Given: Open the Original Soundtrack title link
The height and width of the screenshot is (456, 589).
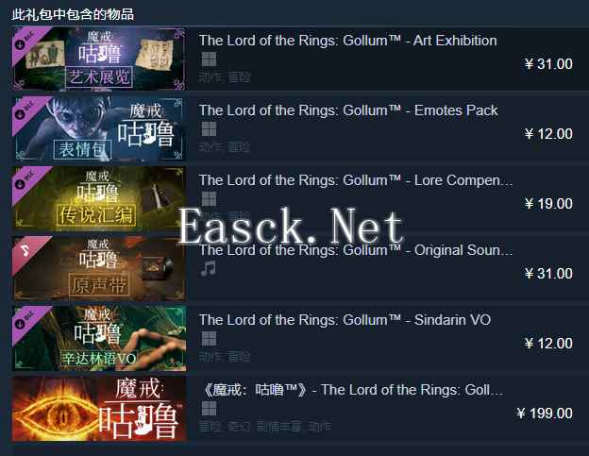Looking at the screenshot, I should [x=356, y=250].
